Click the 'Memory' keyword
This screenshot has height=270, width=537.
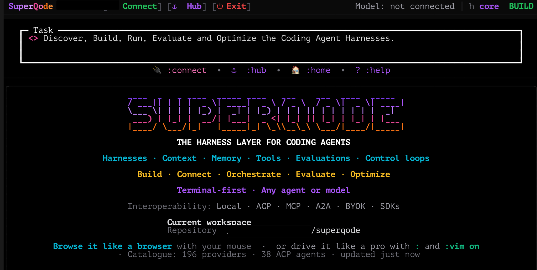226,158
